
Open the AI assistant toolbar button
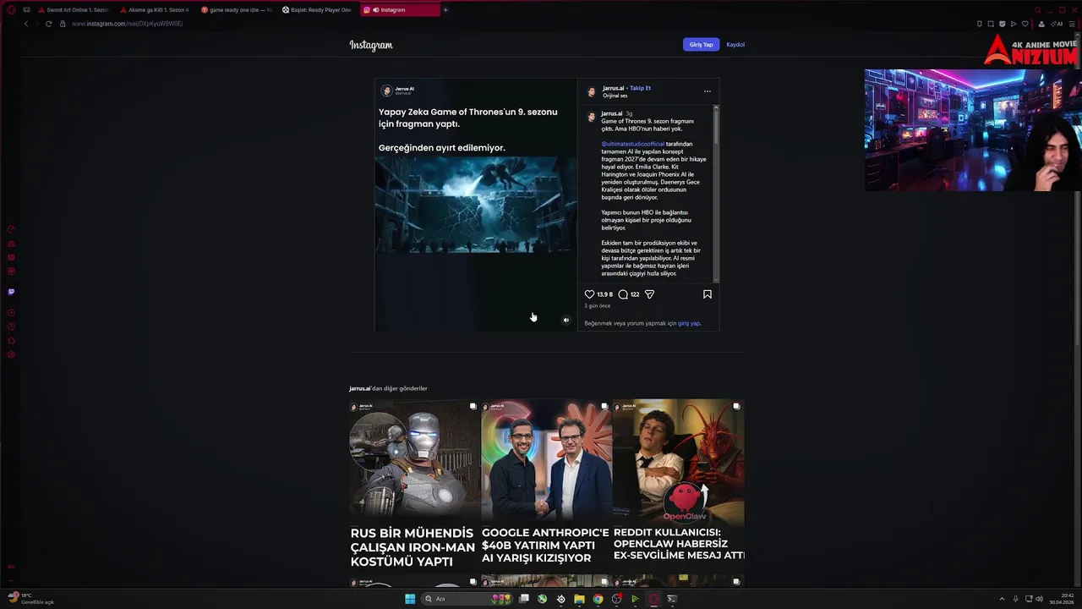click(x=1057, y=24)
